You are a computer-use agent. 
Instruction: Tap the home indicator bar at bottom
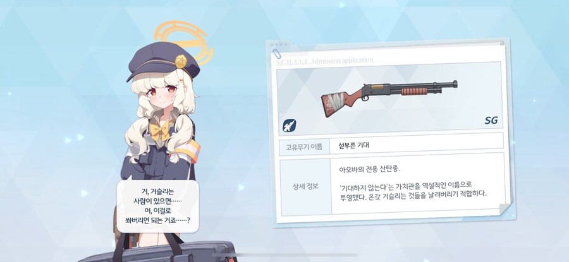(x=284, y=256)
